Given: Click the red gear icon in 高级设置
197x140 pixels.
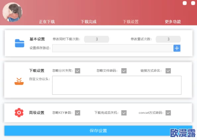Looking at the screenshot, I should pyautogui.click(x=19, y=113).
